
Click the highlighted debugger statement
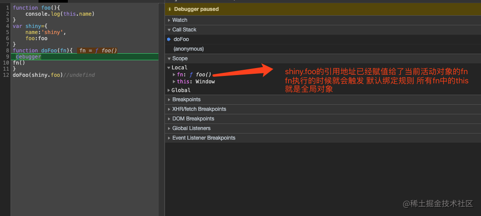coord(28,57)
